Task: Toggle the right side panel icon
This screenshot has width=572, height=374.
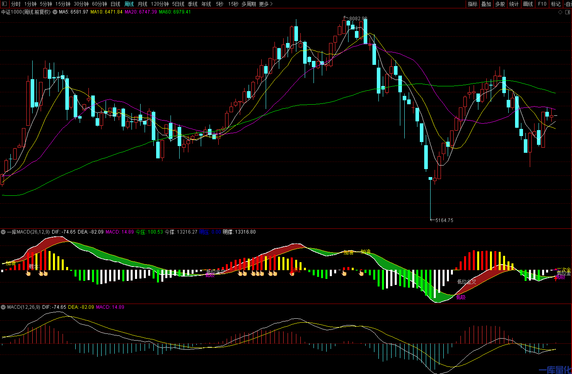Action: point(568,12)
